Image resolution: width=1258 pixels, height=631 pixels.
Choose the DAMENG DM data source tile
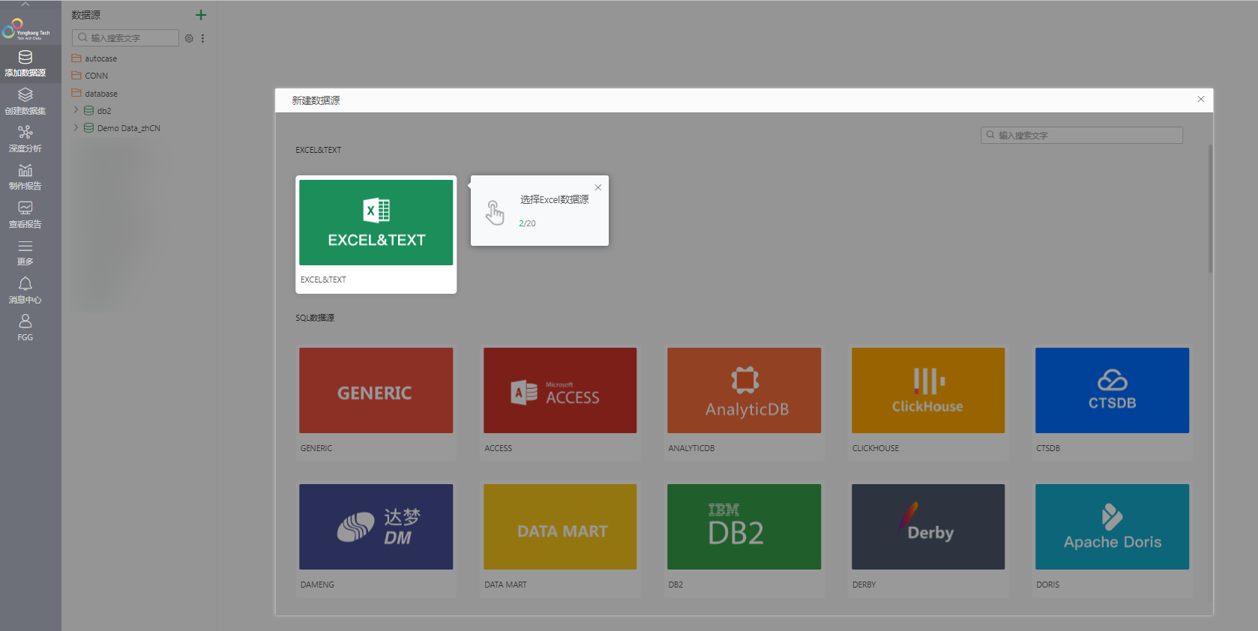pos(376,527)
